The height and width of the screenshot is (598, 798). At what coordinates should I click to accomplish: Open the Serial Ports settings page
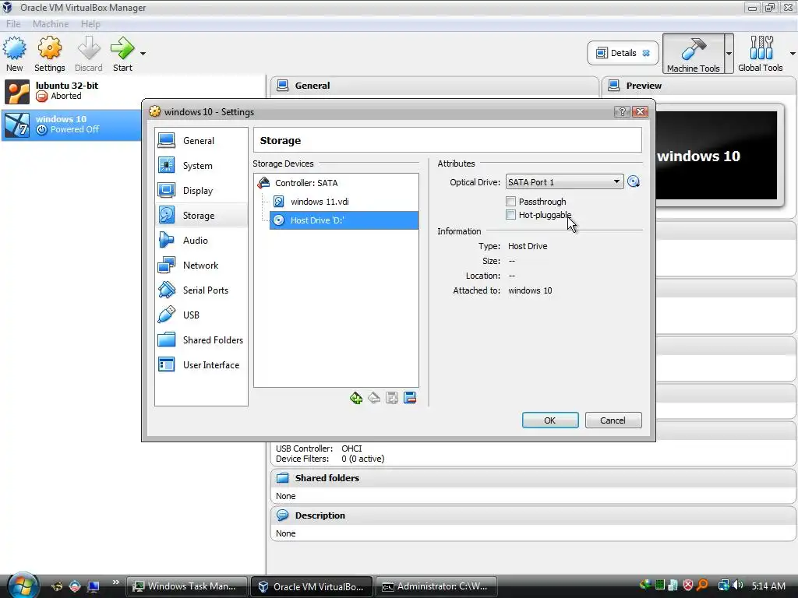[x=201, y=290]
